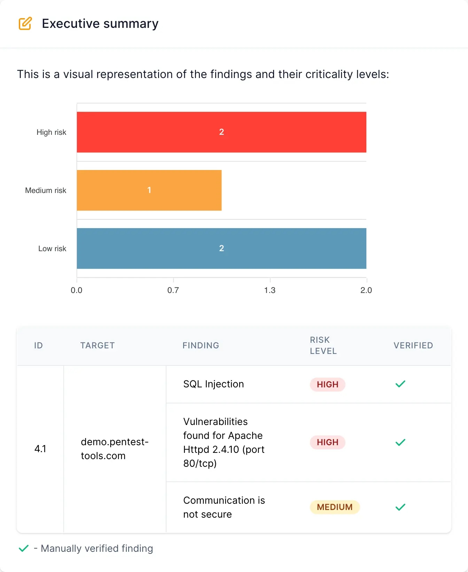Viewport: 468px width, 572px height.
Task: Click the MEDIUM risk level badge
Action: click(335, 507)
